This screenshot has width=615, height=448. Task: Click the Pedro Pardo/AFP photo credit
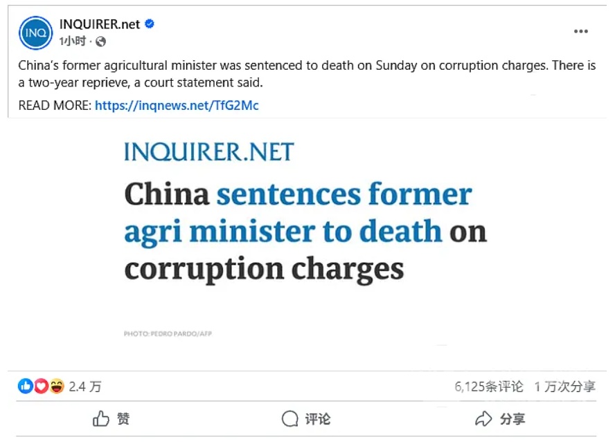coord(168,334)
